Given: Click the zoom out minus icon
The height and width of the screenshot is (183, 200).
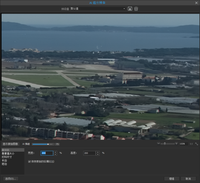Looking at the screenshot, I should click(158, 143).
